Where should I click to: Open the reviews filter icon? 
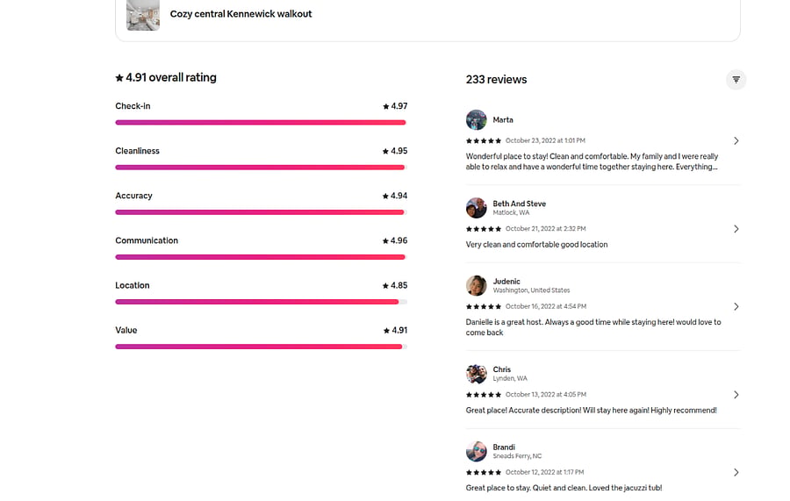736,80
